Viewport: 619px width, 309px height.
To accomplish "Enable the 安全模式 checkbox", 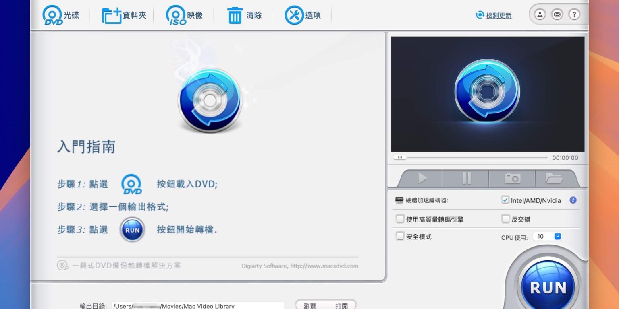I will (400, 237).
